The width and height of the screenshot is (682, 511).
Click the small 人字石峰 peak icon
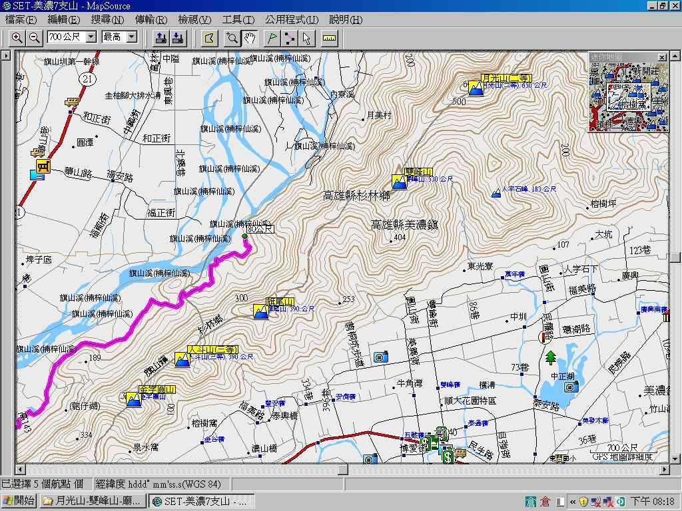(496, 194)
